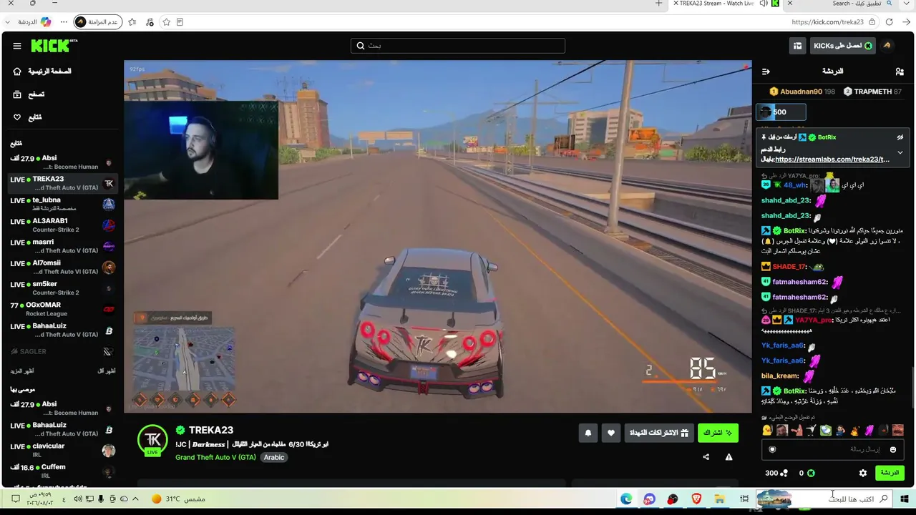Open sm5ker channel in sidebar
This screenshot has height=515, width=916.
click(x=62, y=288)
